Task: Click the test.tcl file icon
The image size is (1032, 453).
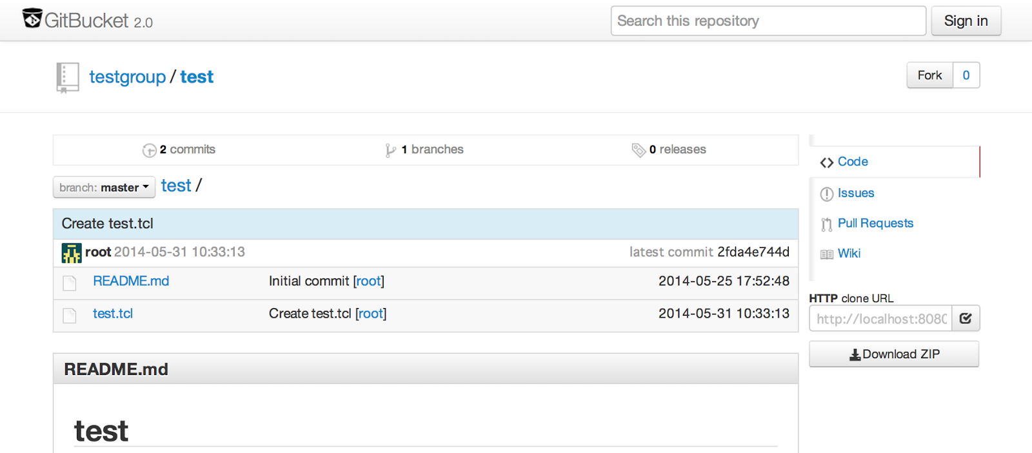Action: (70, 315)
